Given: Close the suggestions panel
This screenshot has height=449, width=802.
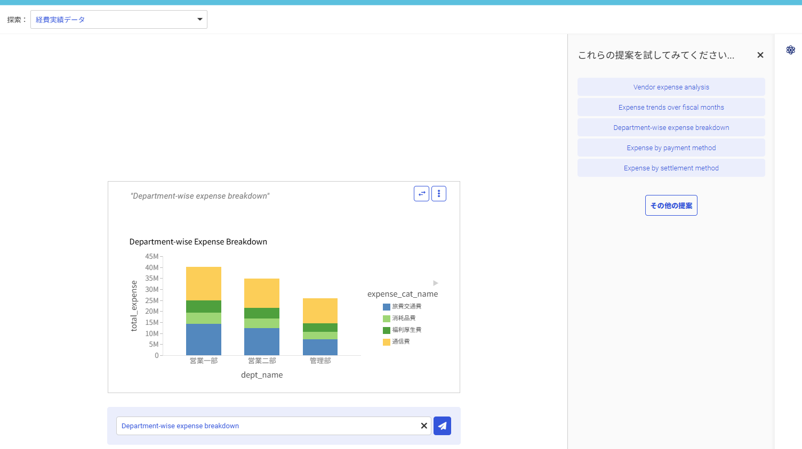Looking at the screenshot, I should tap(760, 55).
